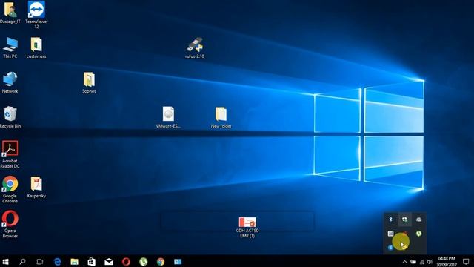The width and height of the screenshot is (474, 267).
Task: Launch Microsoft Edge from the taskbar
Action: pos(57,262)
